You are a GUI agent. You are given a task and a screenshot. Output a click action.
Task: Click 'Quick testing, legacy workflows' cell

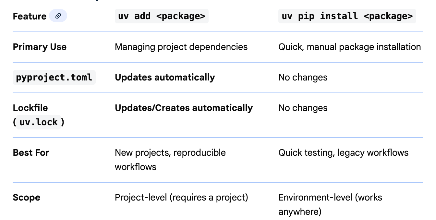(x=343, y=153)
